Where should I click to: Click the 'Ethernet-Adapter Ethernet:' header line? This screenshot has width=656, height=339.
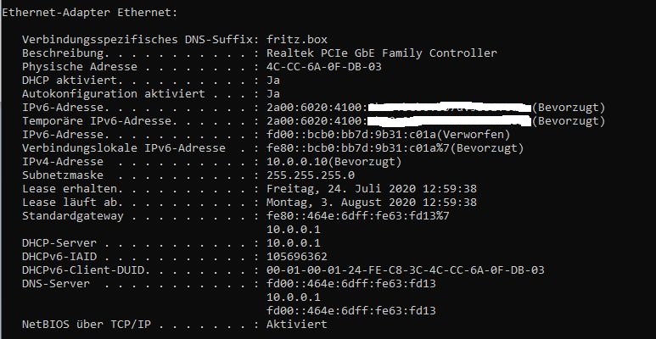point(90,13)
